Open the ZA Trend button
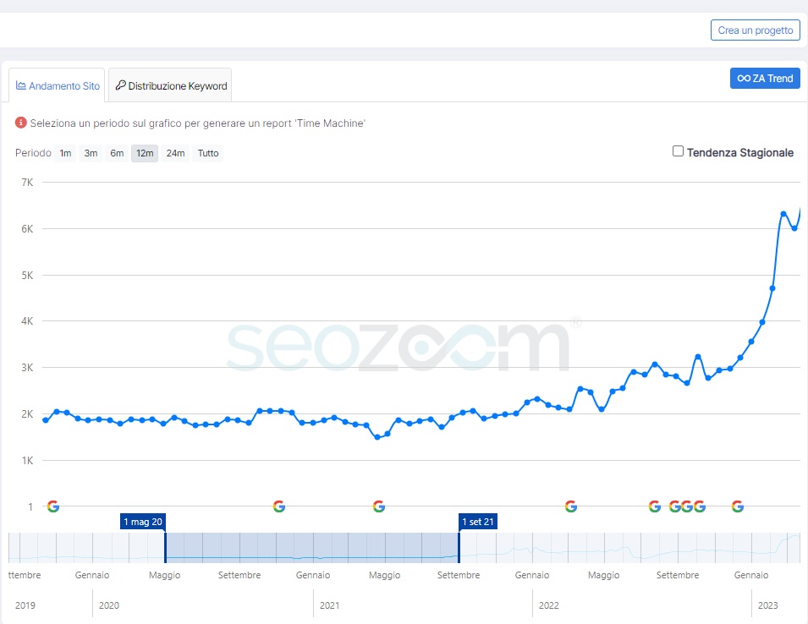 [765, 78]
